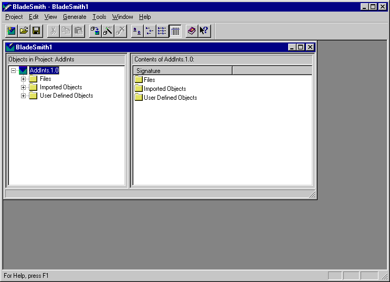Switch to list view icon
The height and width of the screenshot is (282, 390).
tap(162, 31)
